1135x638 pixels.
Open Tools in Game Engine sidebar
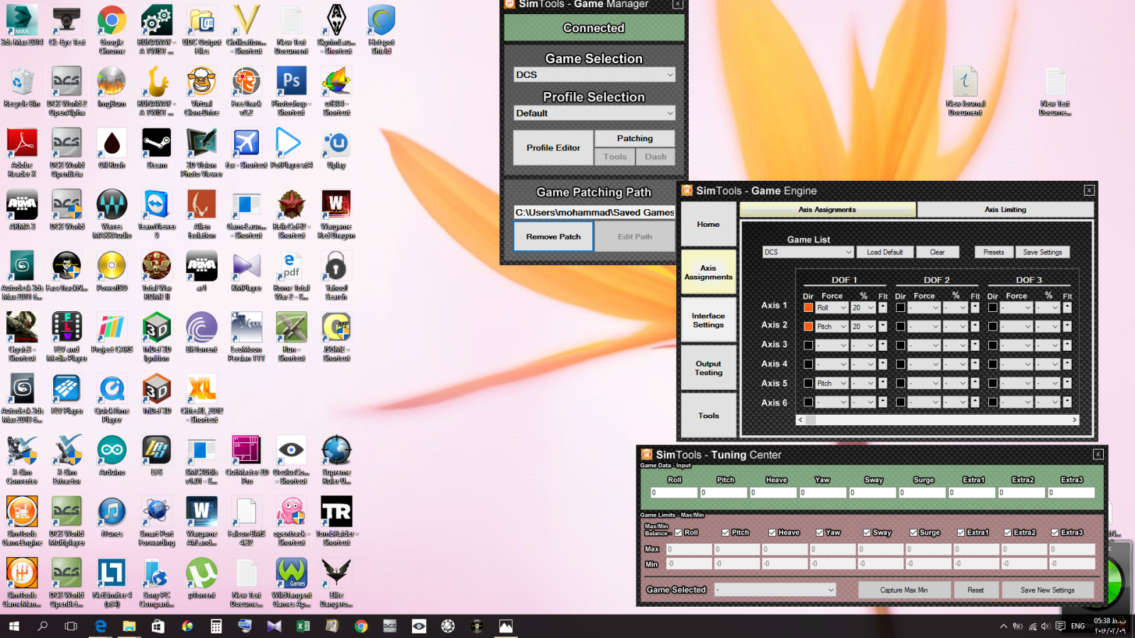[708, 416]
